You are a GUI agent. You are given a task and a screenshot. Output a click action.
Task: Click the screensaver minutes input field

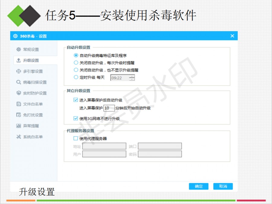[109, 108]
